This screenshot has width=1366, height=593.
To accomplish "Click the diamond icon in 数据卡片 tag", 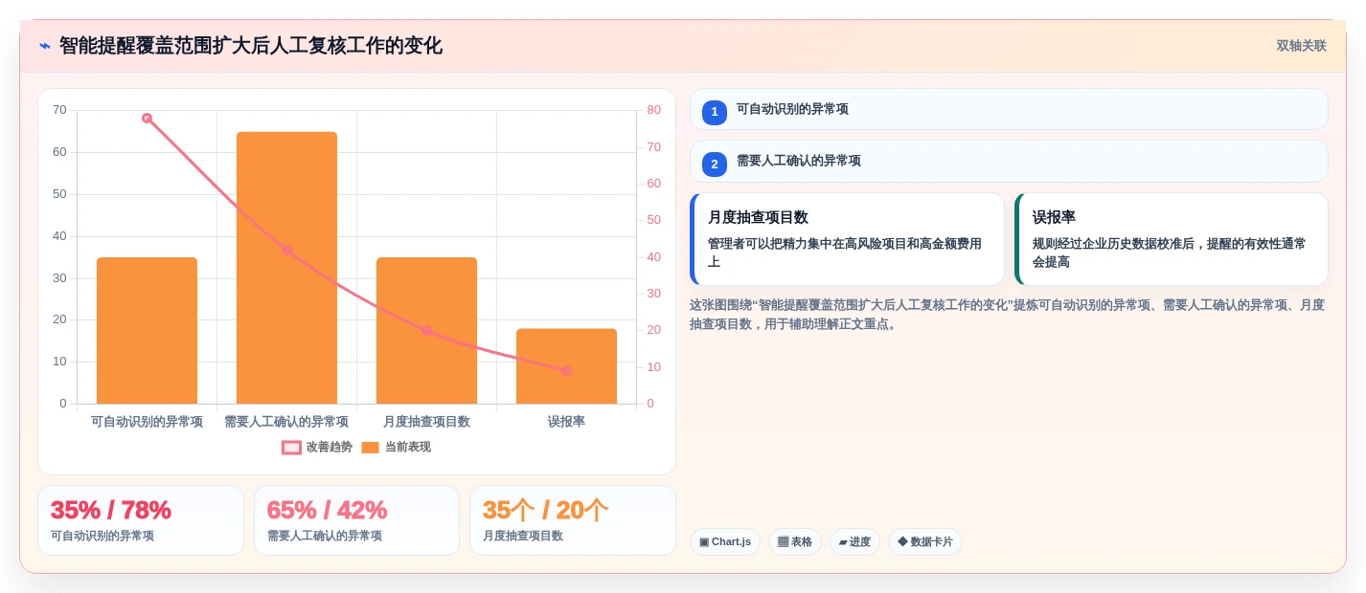I will (x=902, y=541).
